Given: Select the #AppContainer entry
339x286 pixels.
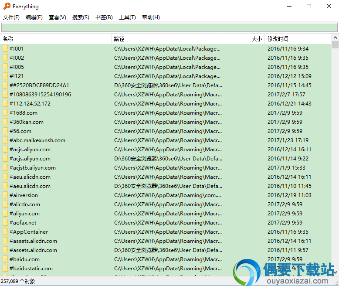Looking at the screenshot, I should tap(29, 232).
